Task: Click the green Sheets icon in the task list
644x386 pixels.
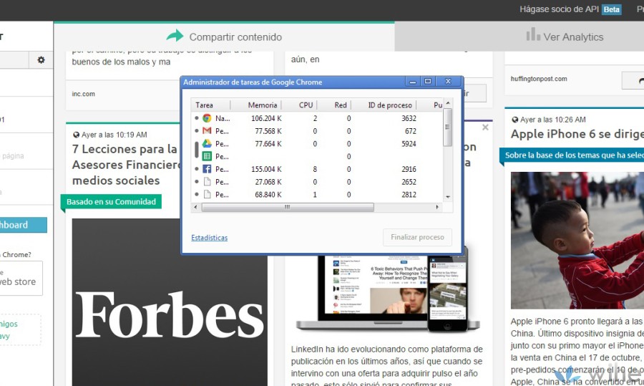Action: 207,156
